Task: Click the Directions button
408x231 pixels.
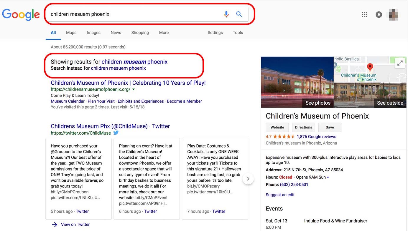Action: (x=304, y=127)
